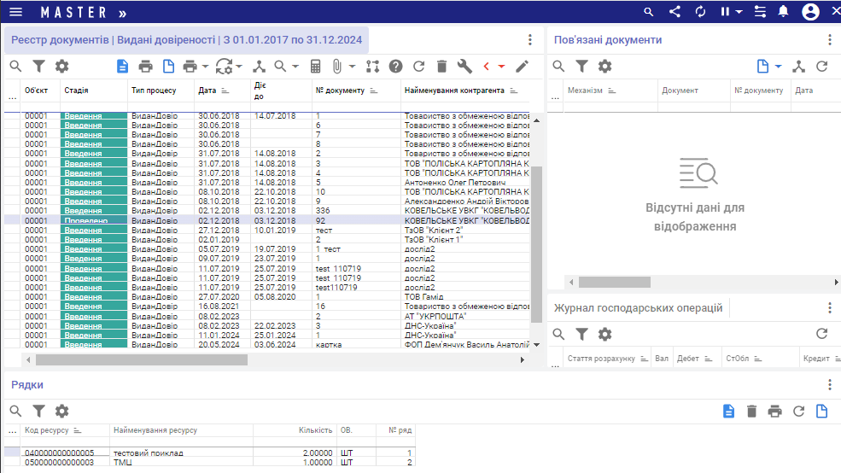The width and height of the screenshot is (841, 473).
Task: Open filter in the registry toolbar
Action: pos(38,66)
